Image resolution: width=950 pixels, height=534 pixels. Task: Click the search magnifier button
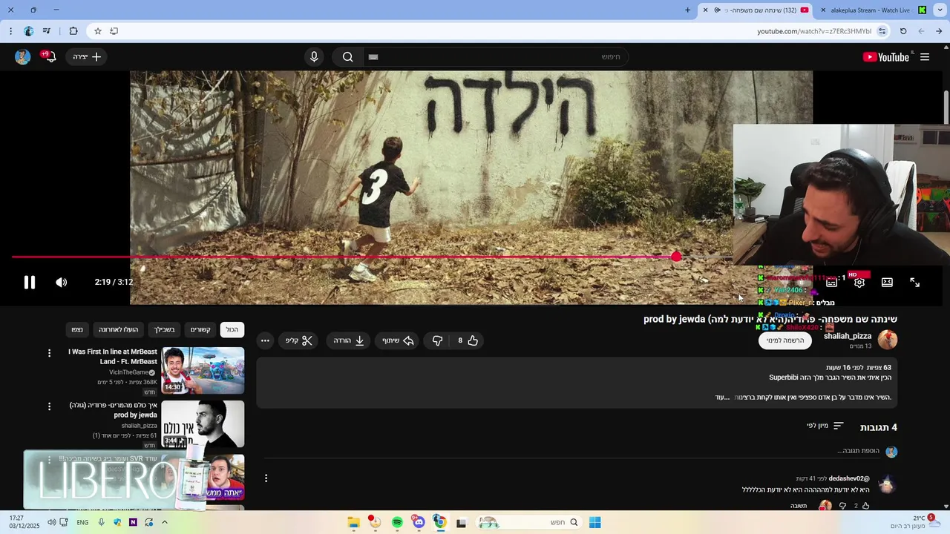click(x=347, y=57)
